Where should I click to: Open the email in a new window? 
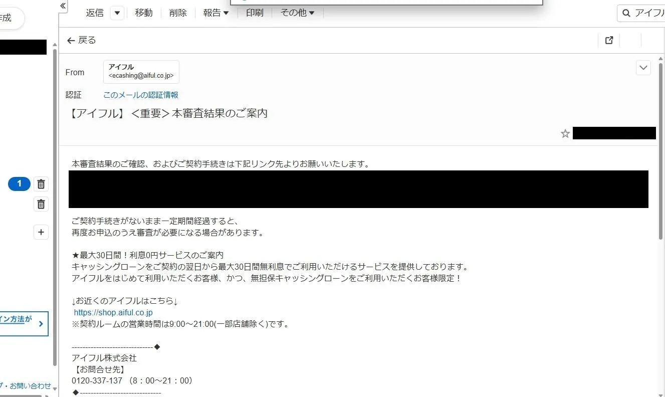pyautogui.click(x=609, y=41)
